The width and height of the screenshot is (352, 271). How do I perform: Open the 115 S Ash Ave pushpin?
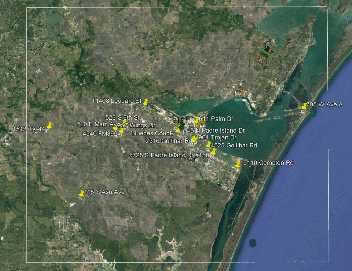pos(81,193)
